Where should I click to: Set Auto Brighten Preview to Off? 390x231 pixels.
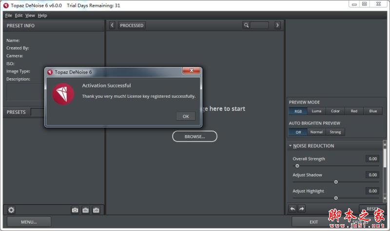coord(298,132)
